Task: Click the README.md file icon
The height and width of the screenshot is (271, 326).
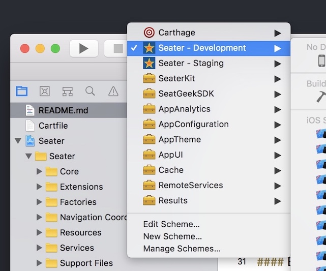Action: click(30, 110)
